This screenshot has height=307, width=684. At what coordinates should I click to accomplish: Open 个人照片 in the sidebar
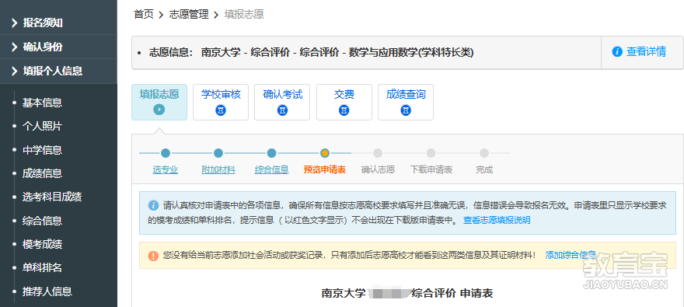tap(42, 127)
